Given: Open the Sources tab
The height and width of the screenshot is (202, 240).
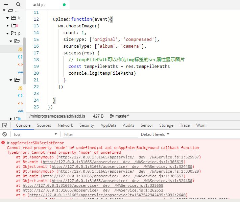Looking at the screenshot, I should pyautogui.click(x=44, y=125).
